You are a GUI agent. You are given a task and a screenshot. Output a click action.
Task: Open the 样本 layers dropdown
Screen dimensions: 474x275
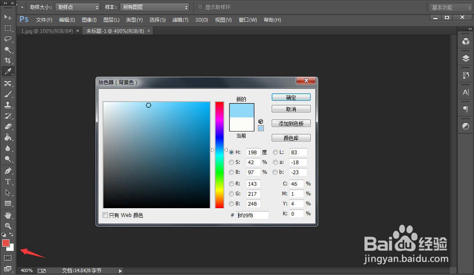[155, 7]
